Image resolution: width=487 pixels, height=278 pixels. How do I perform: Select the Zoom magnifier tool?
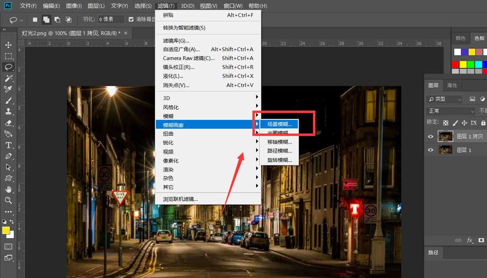click(8, 201)
